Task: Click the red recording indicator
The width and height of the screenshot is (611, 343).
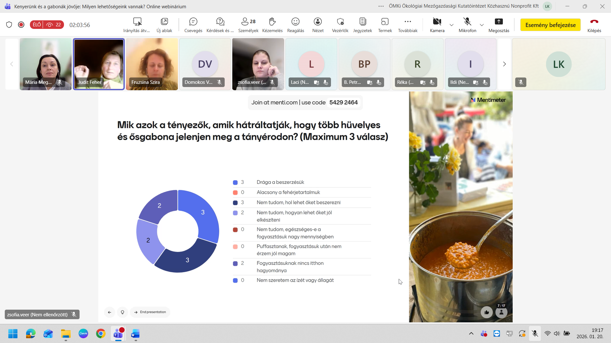Action: pyautogui.click(x=21, y=25)
